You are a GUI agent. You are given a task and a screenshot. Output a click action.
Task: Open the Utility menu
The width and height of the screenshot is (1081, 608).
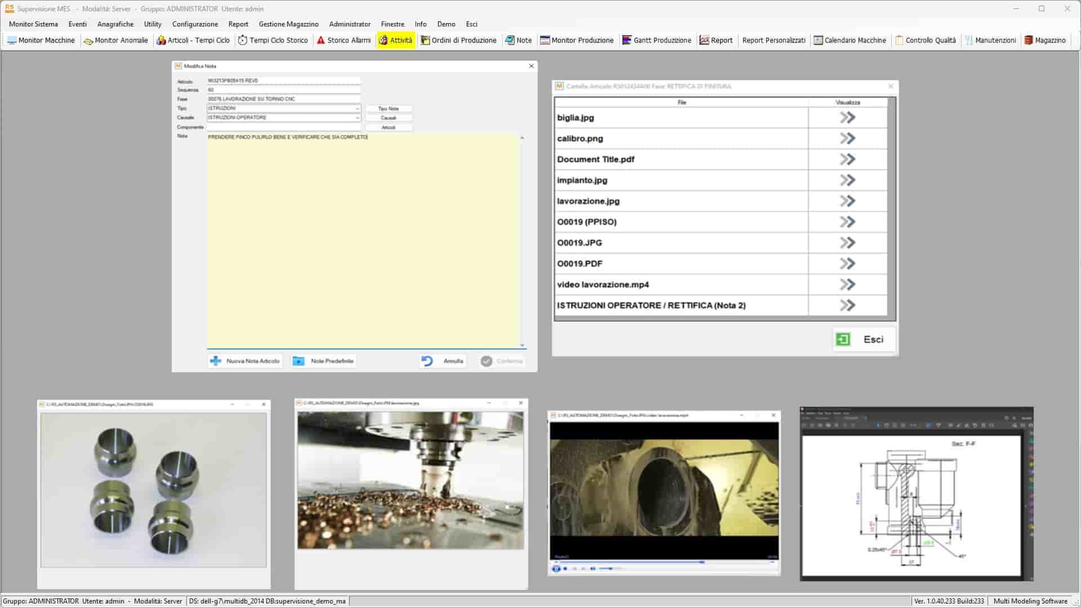(153, 24)
